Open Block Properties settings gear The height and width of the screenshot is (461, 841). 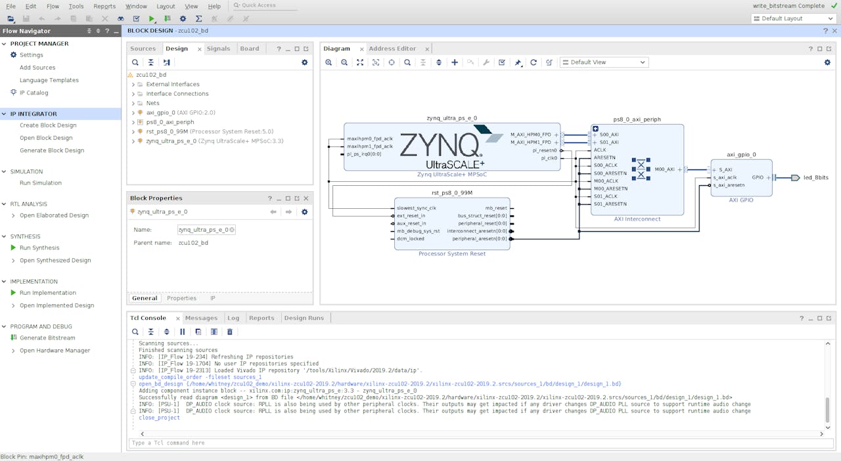pyautogui.click(x=304, y=212)
